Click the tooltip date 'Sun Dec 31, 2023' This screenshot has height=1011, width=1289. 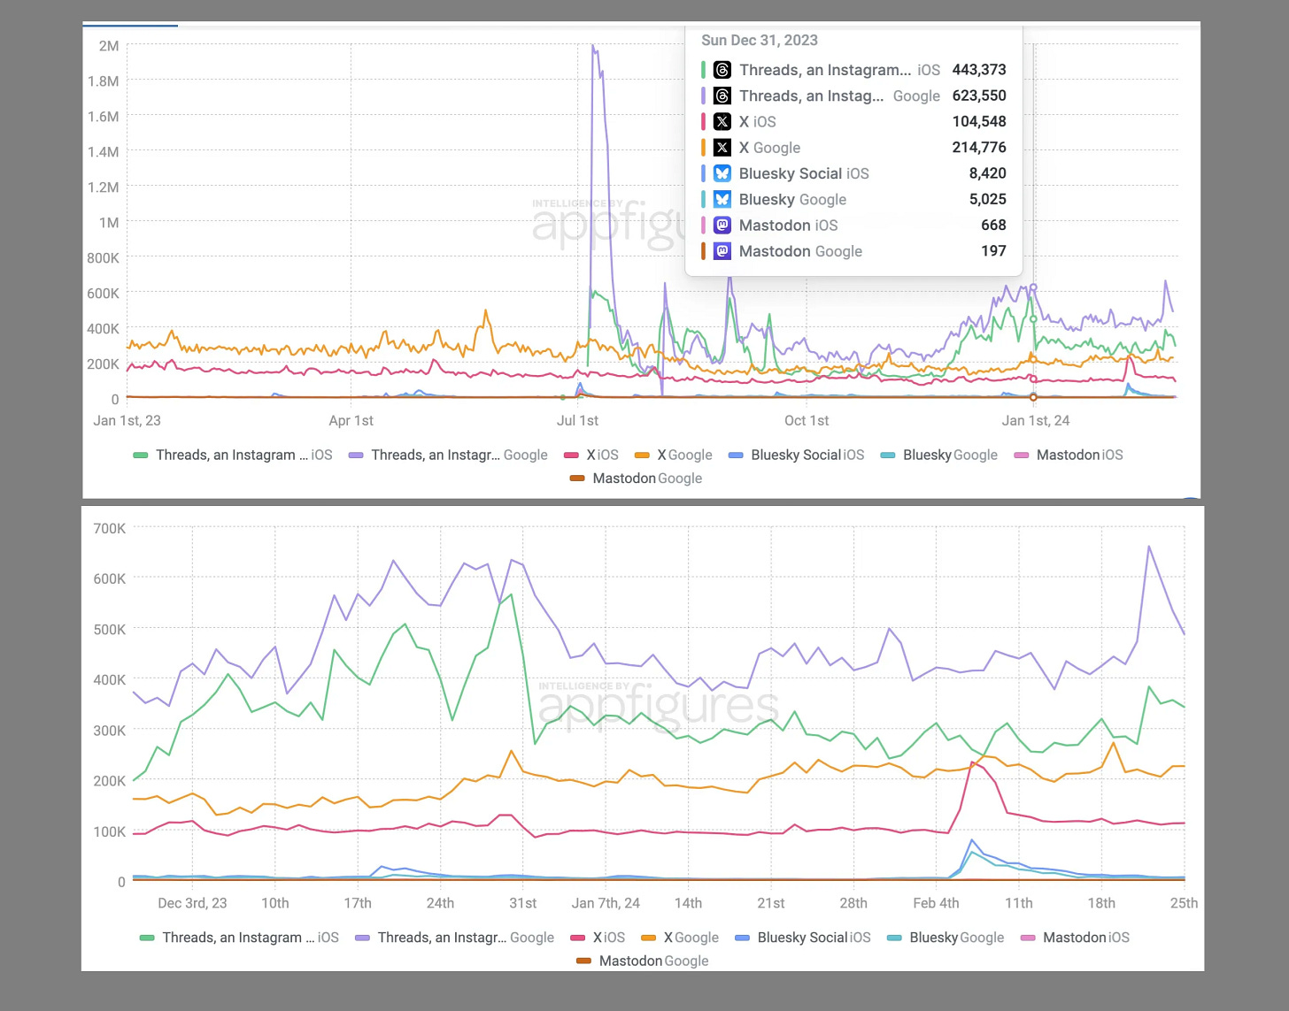[760, 41]
